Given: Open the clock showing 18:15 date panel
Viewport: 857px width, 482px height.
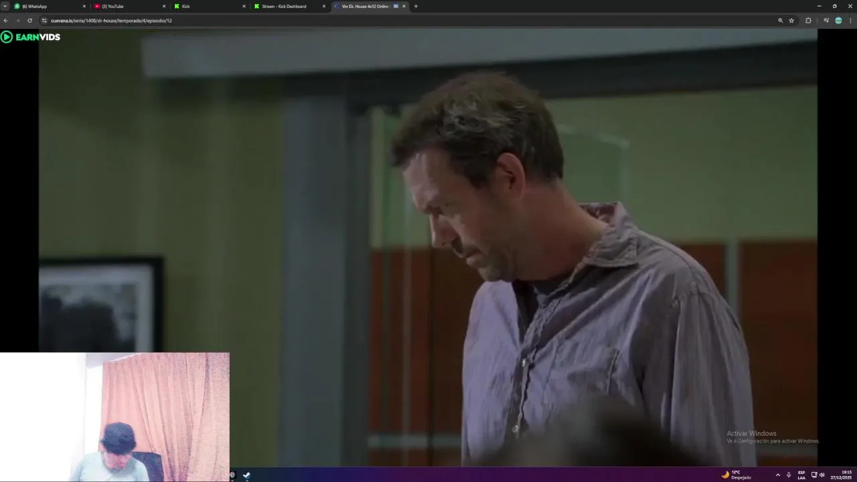Looking at the screenshot, I should pos(842,475).
